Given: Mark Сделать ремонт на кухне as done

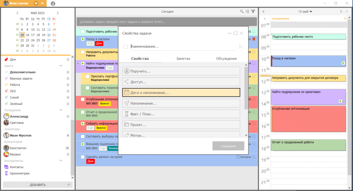Looking at the screenshot, I should (82, 157).
